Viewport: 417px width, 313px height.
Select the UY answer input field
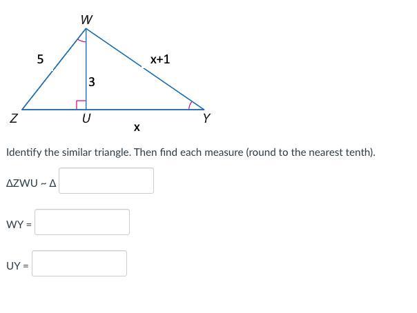click(x=79, y=263)
